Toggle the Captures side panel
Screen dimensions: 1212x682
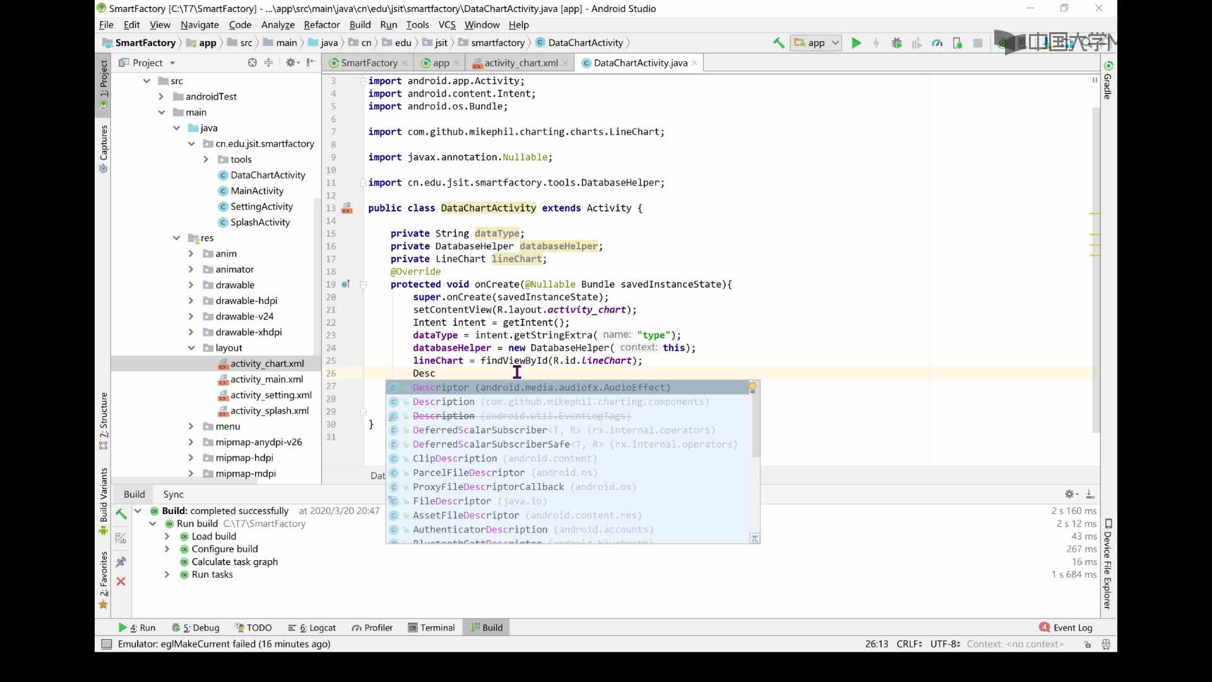104,148
